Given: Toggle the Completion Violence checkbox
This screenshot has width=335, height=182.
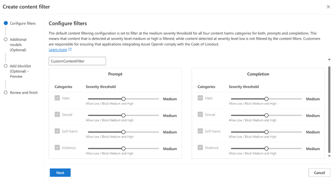Looking at the screenshot, I should [x=200, y=147].
